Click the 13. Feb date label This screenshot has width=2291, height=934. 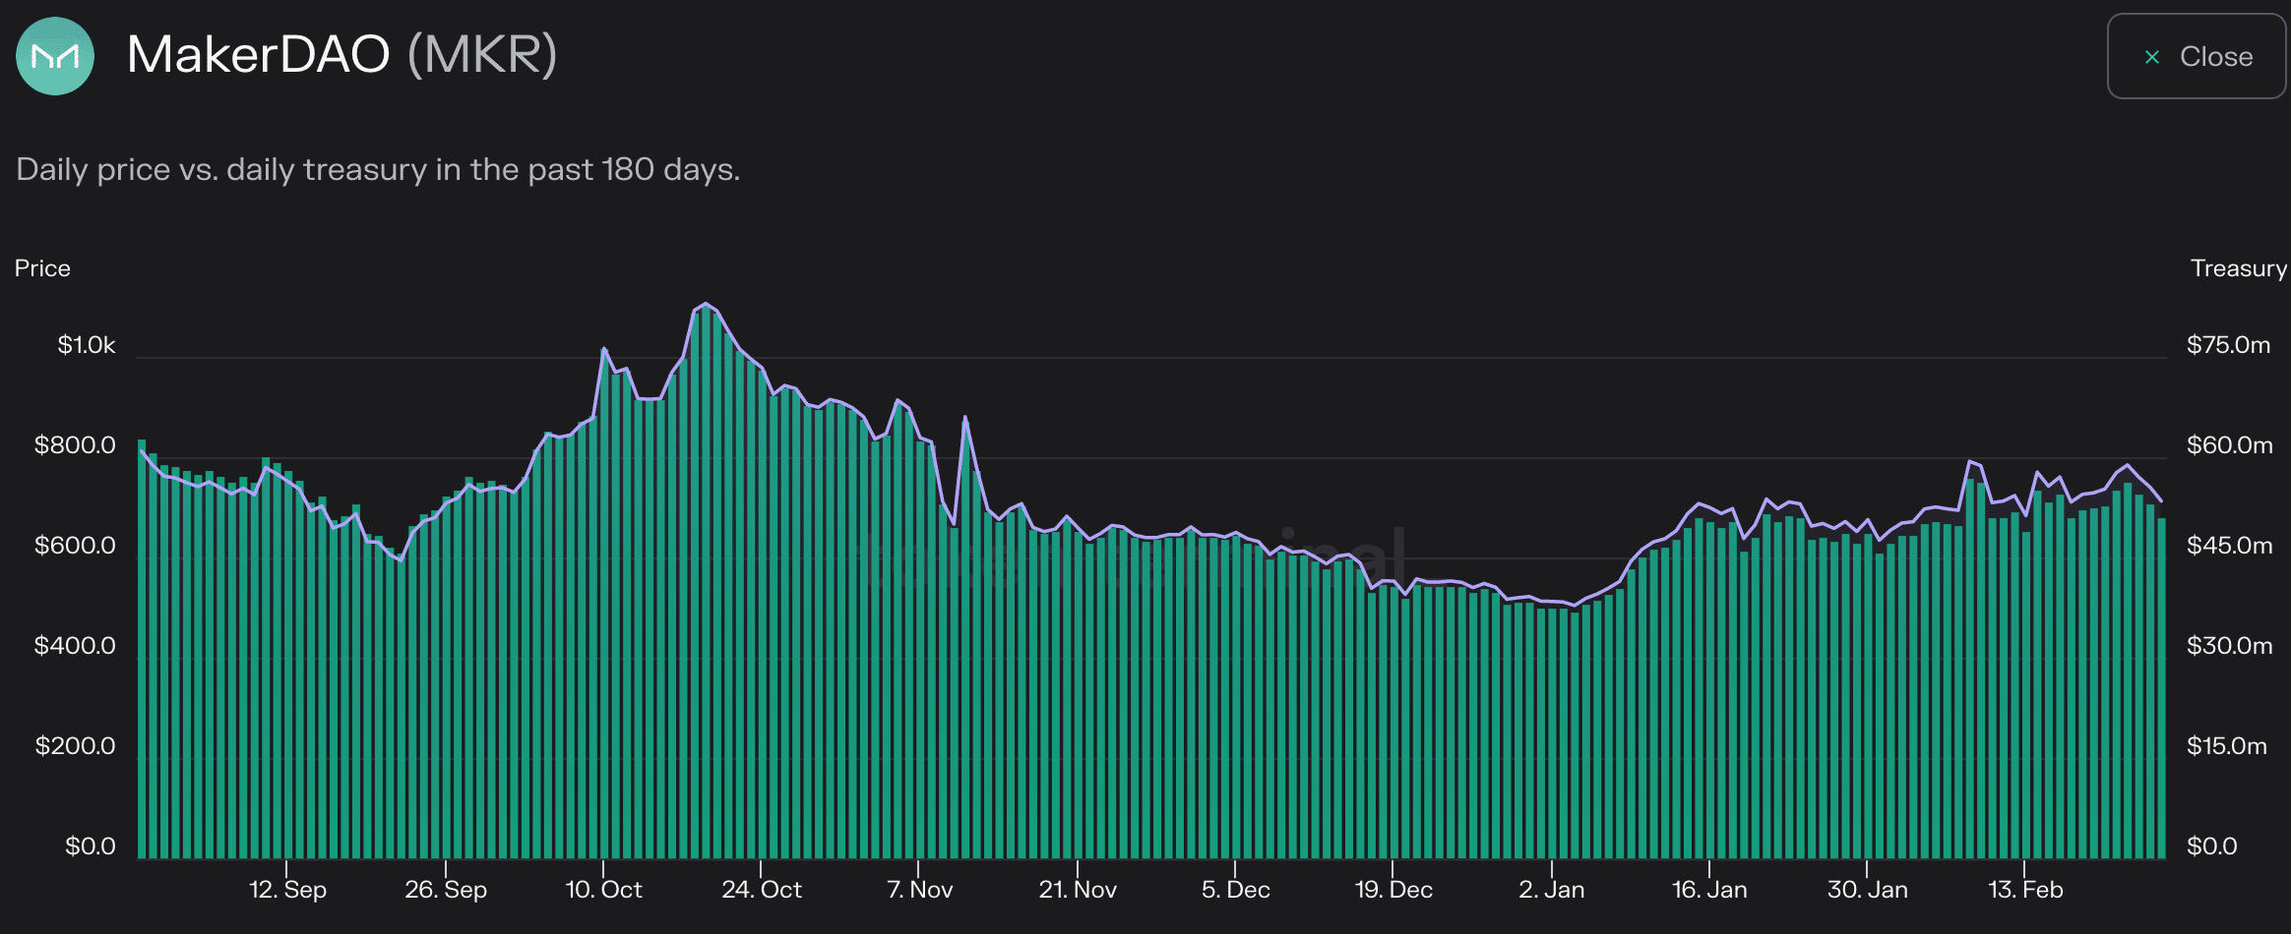pyautogui.click(x=2025, y=890)
